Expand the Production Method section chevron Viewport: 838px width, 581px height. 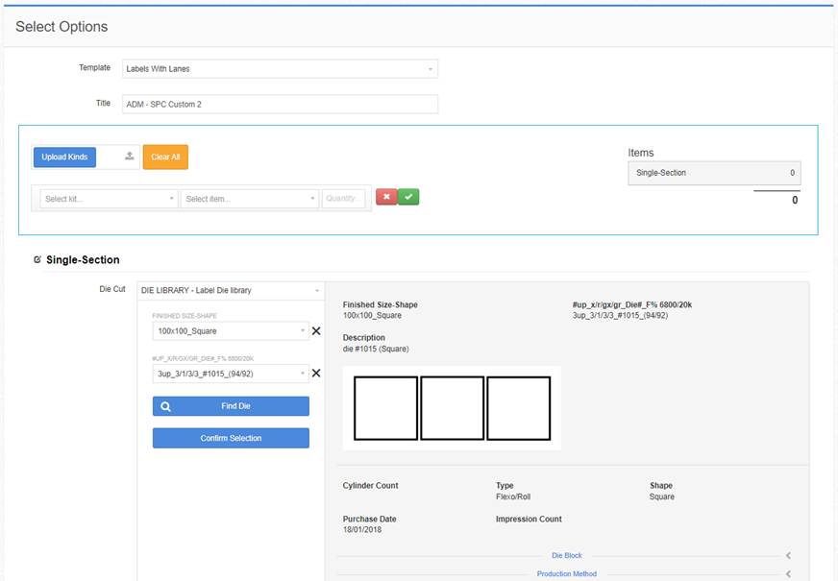[x=788, y=573]
